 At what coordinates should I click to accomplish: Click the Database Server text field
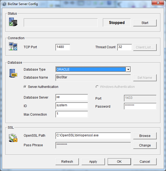click(x=72, y=97)
